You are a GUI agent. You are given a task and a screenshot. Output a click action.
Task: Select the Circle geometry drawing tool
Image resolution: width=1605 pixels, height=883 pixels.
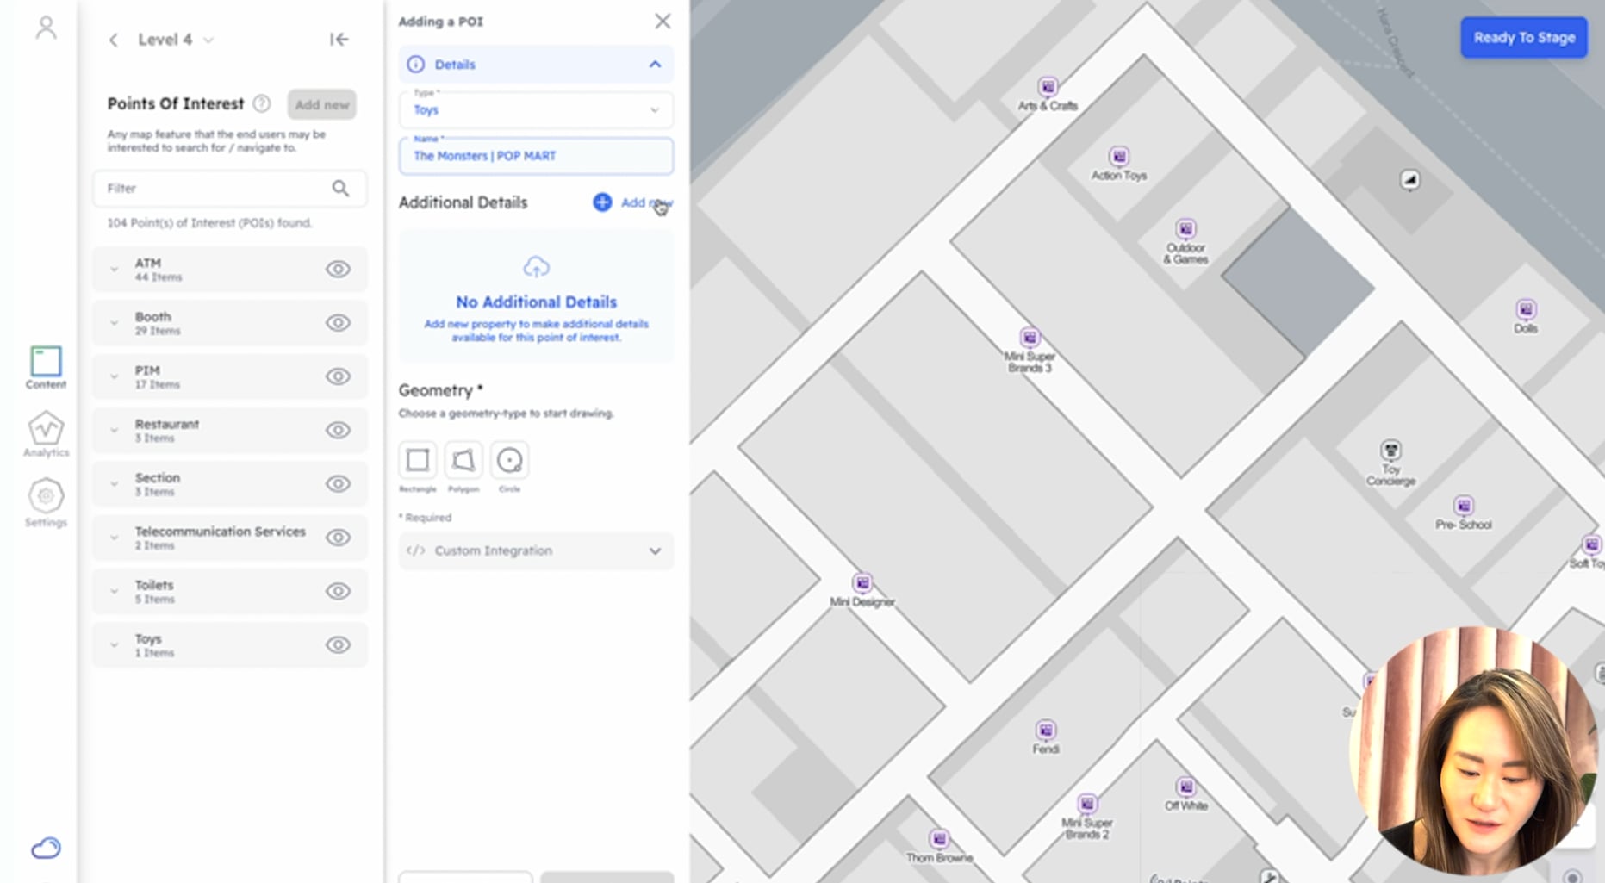[509, 462]
